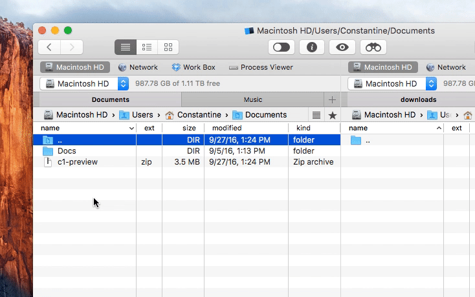Click the Zip archive kind cell
The height and width of the screenshot is (297, 475).
tap(313, 162)
